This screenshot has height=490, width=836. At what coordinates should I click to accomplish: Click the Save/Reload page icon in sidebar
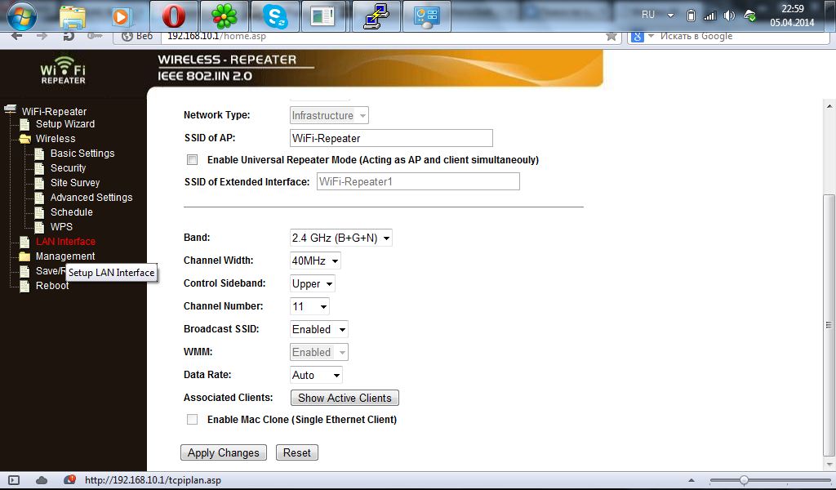coord(24,271)
